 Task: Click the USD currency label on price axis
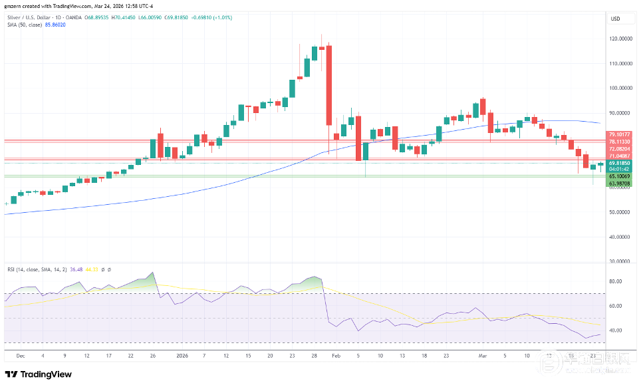pyautogui.click(x=615, y=19)
